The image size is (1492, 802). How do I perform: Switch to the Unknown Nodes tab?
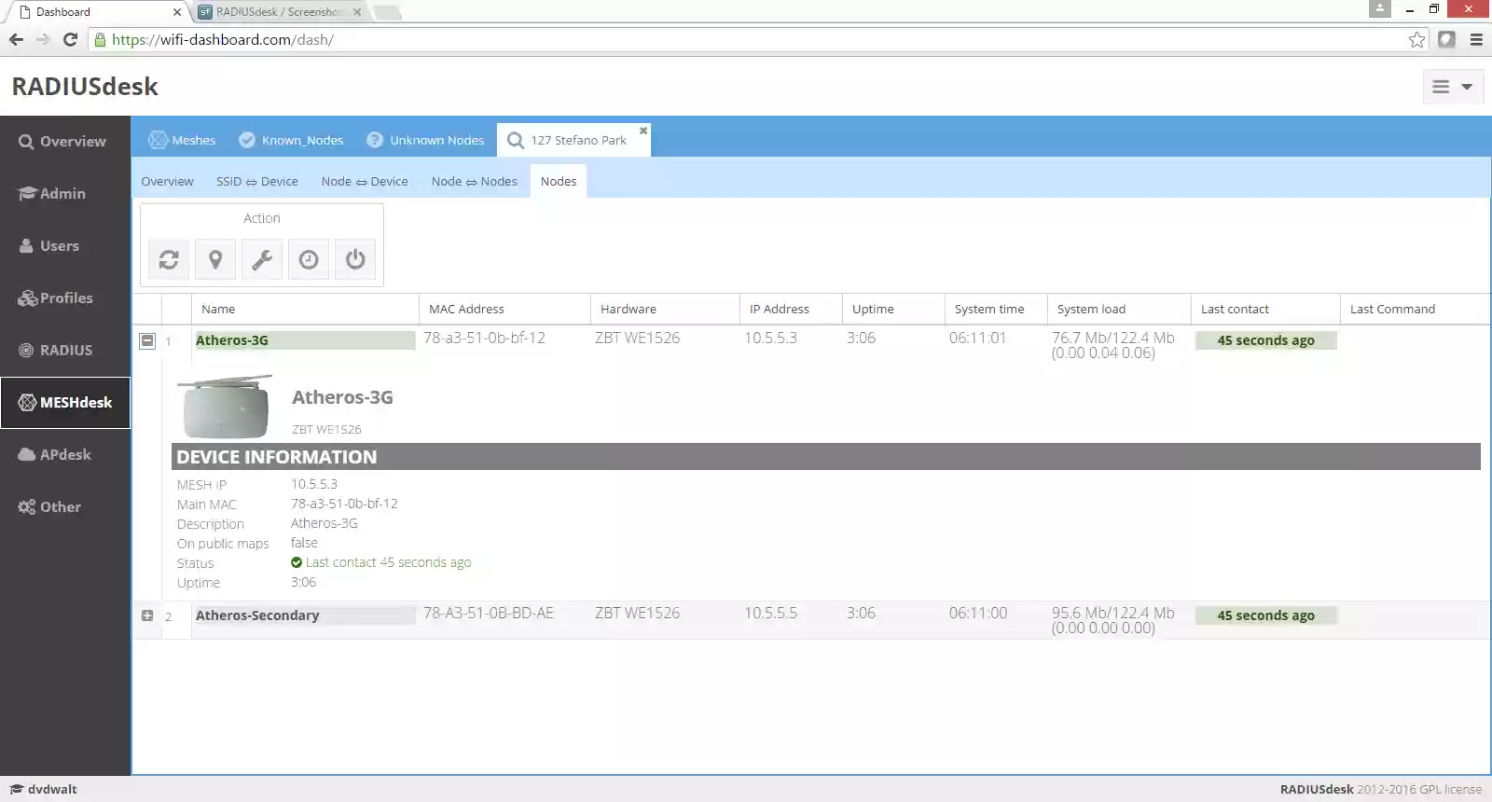click(x=425, y=140)
